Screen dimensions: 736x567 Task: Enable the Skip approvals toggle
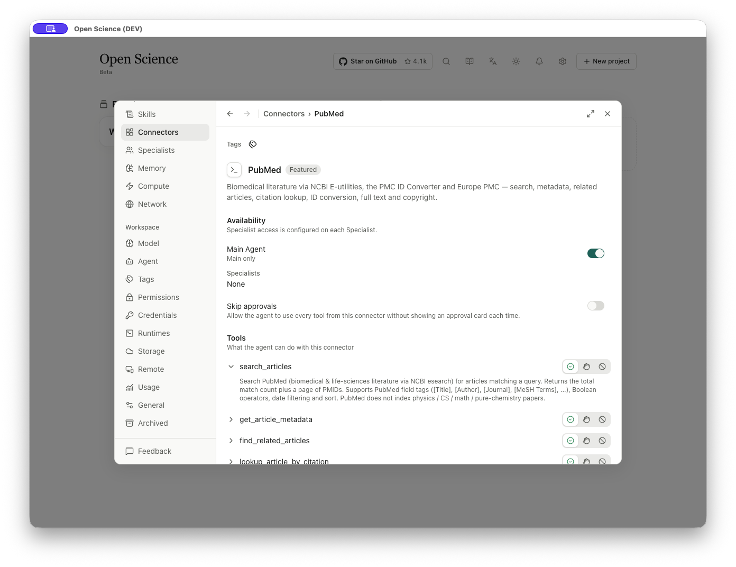click(x=596, y=306)
